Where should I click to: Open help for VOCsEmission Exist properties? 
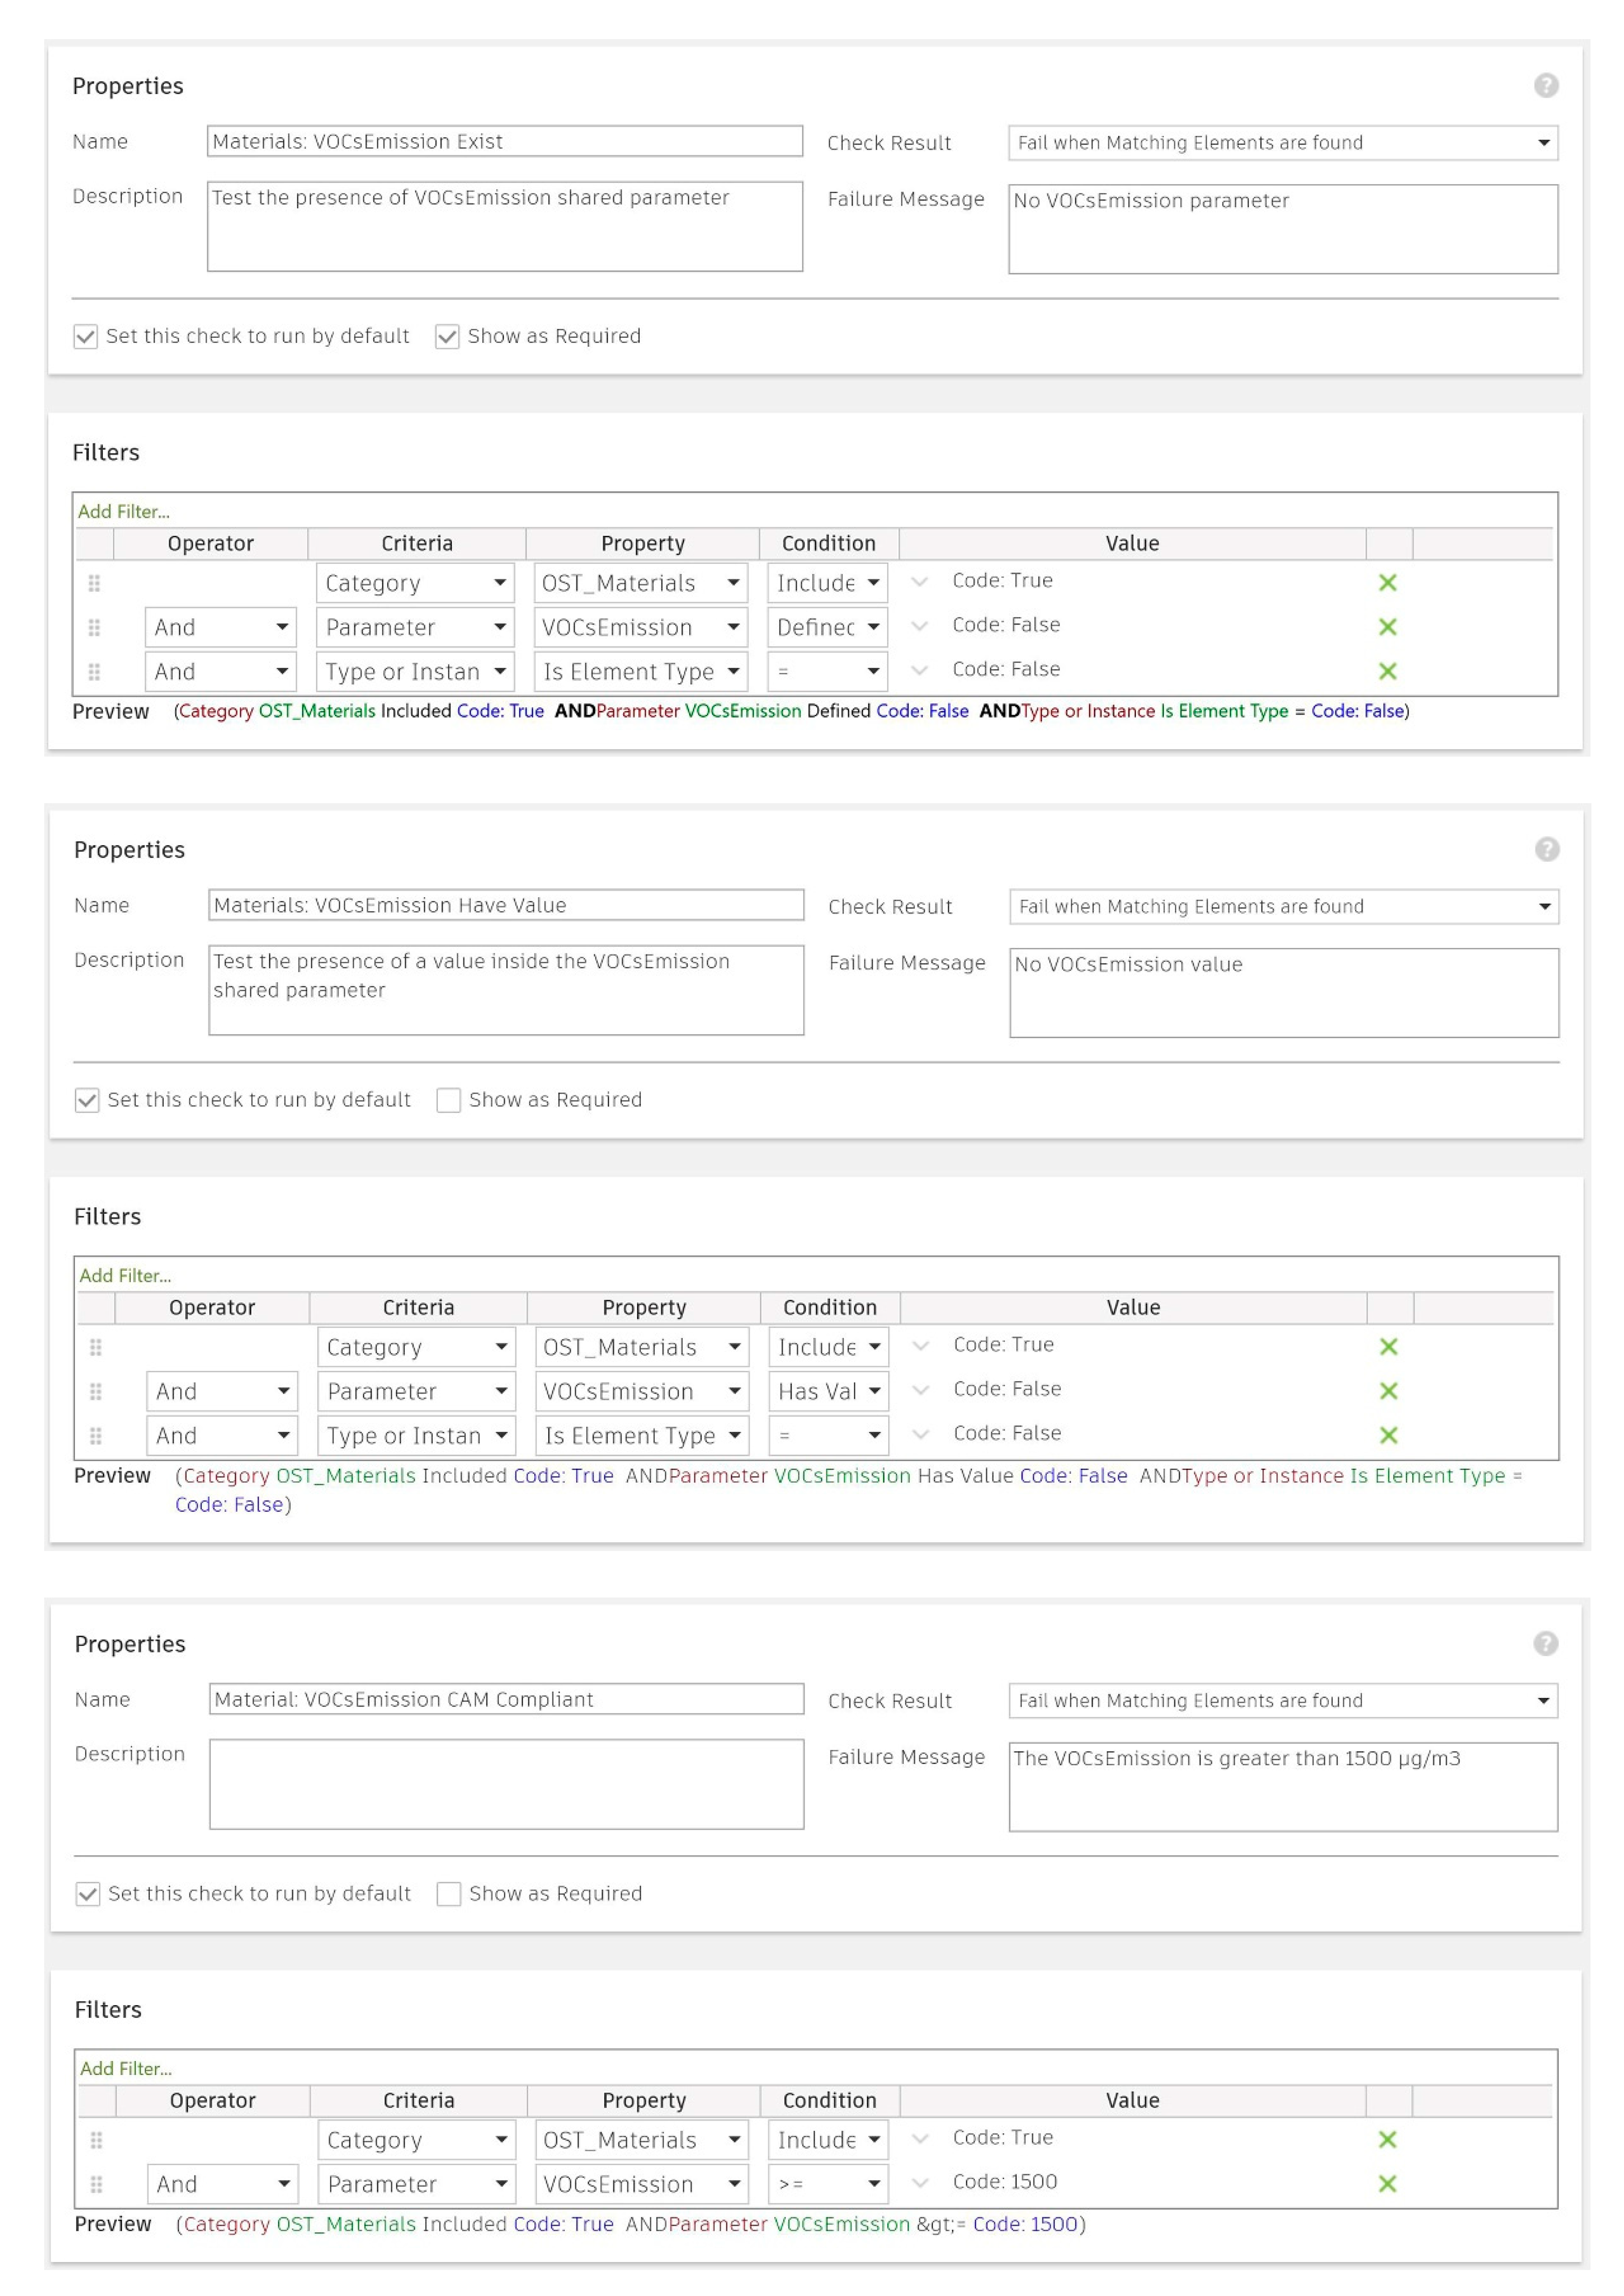[x=1546, y=86]
